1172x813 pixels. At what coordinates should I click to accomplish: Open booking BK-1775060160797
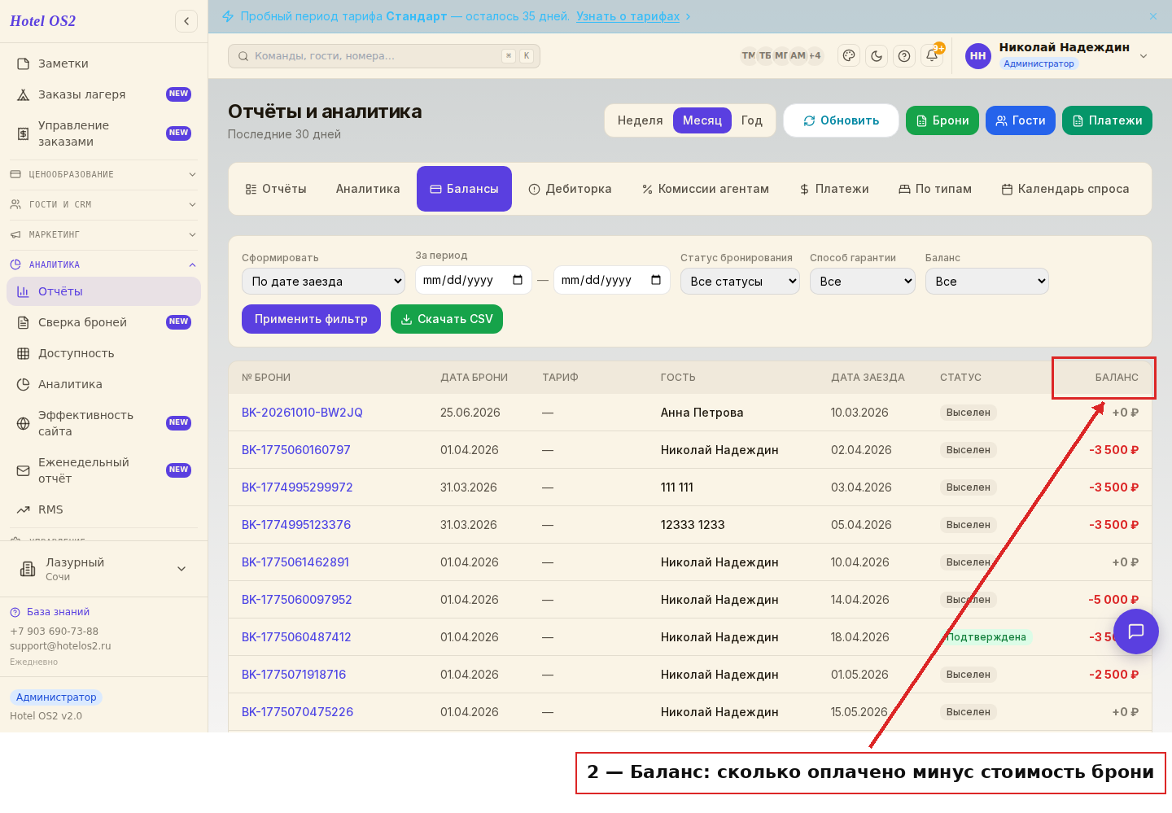[296, 450]
